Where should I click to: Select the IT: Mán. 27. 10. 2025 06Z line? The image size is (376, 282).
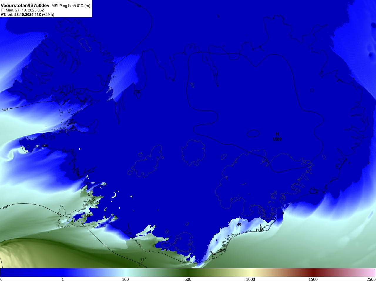tap(22, 10)
